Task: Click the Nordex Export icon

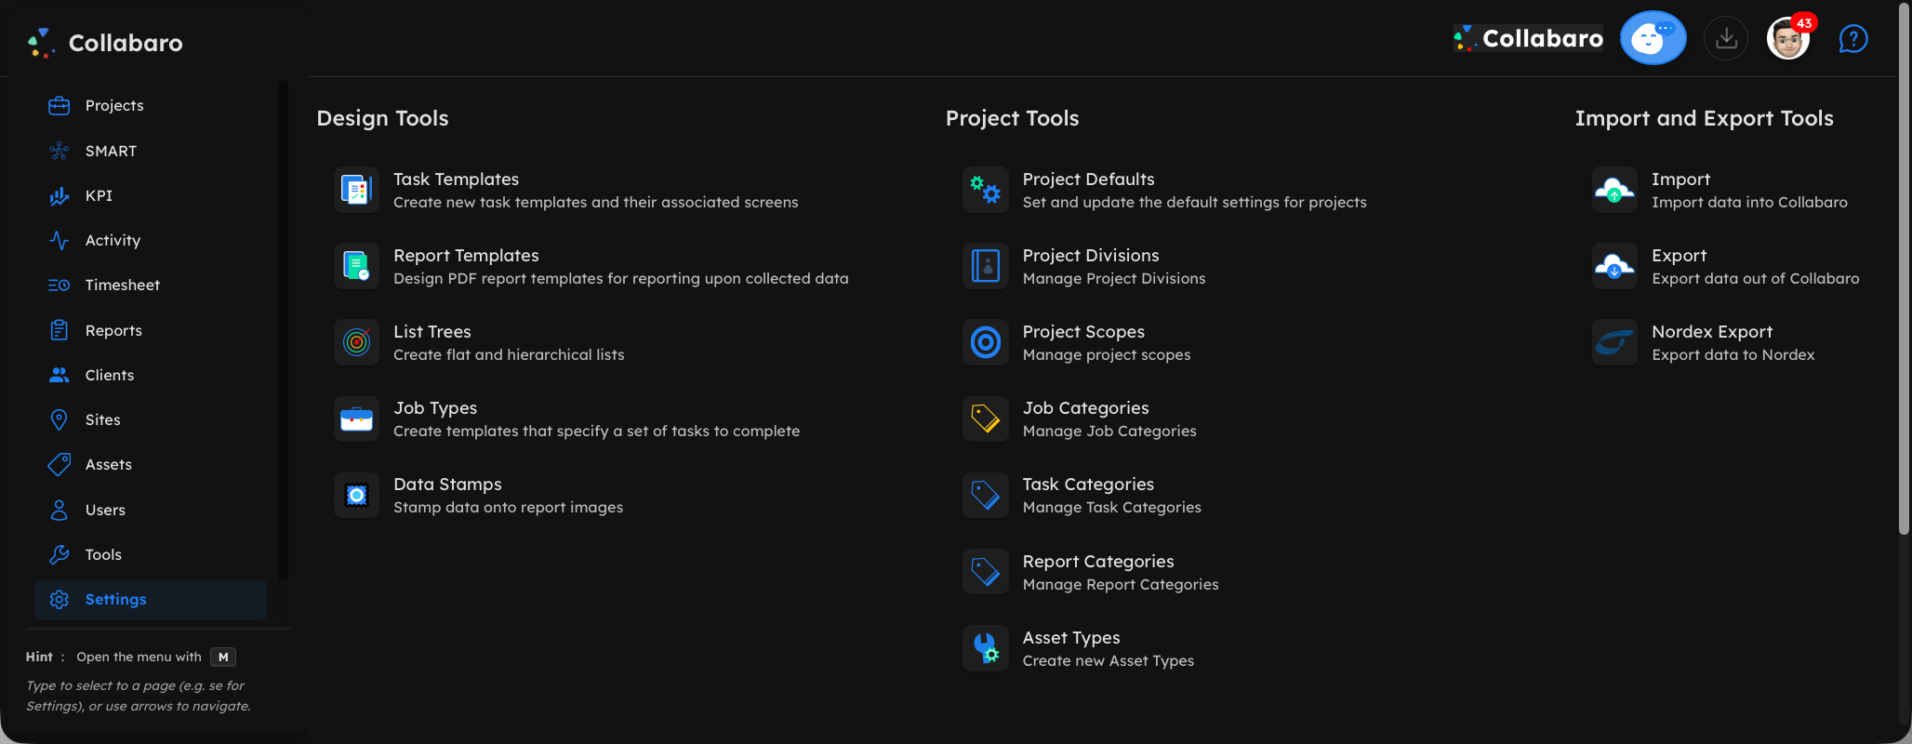Action: tap(1614, 342)
